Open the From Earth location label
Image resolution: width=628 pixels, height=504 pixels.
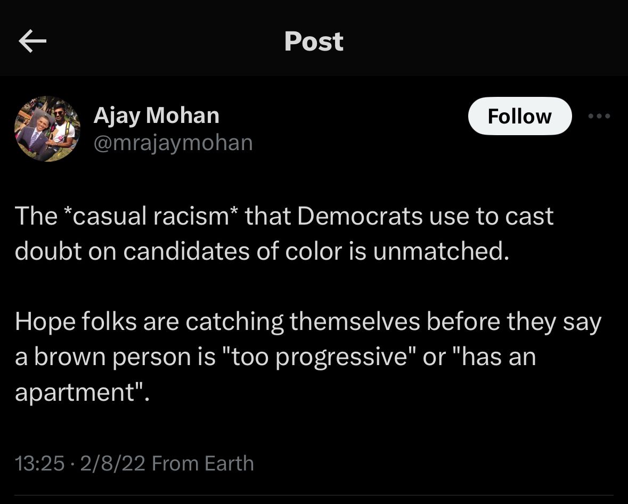[203, 463]
